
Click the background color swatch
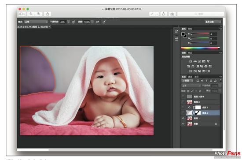point(185,36)
